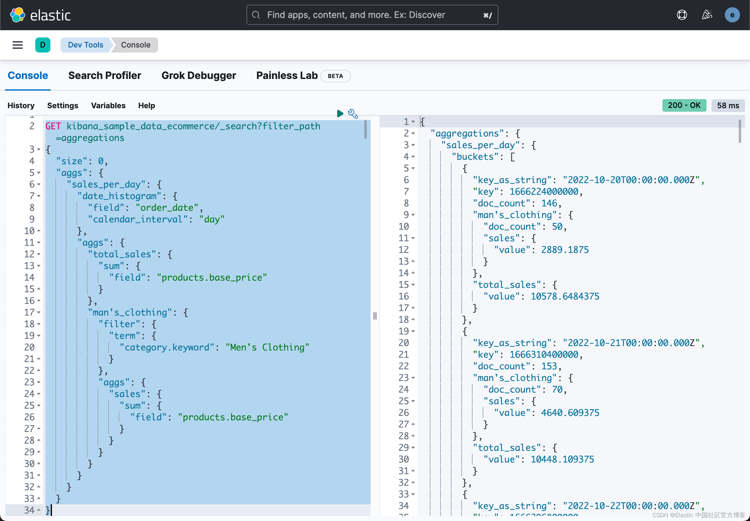Click the Elastic logo home icon
This screenshot has height=521, width=750.
coord(18,15)
